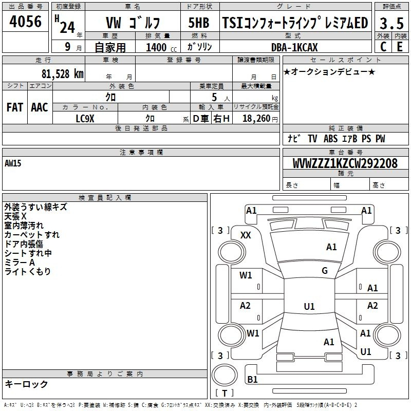Click the interior grade E cell
The height and width of the screenshot is (411, 411).
pos(400,47)
